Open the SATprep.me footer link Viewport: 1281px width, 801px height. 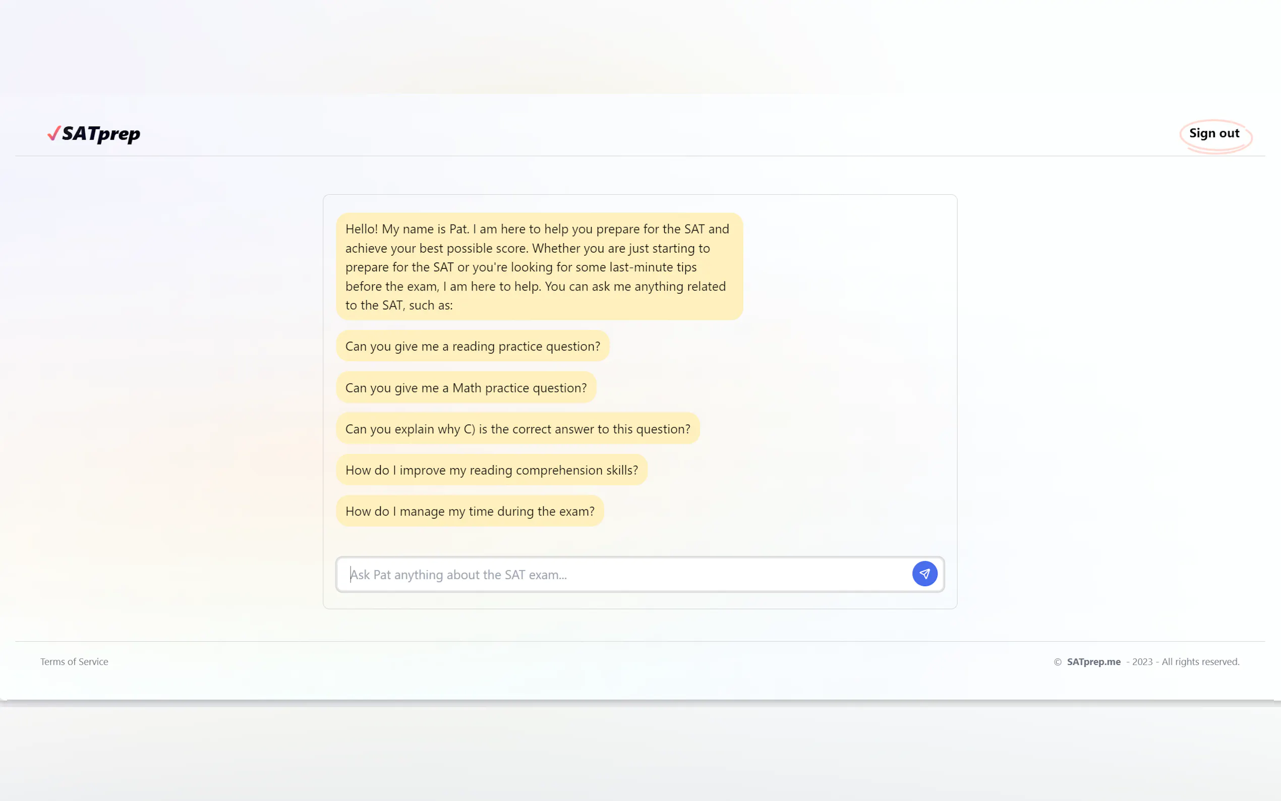point(1093,662)
